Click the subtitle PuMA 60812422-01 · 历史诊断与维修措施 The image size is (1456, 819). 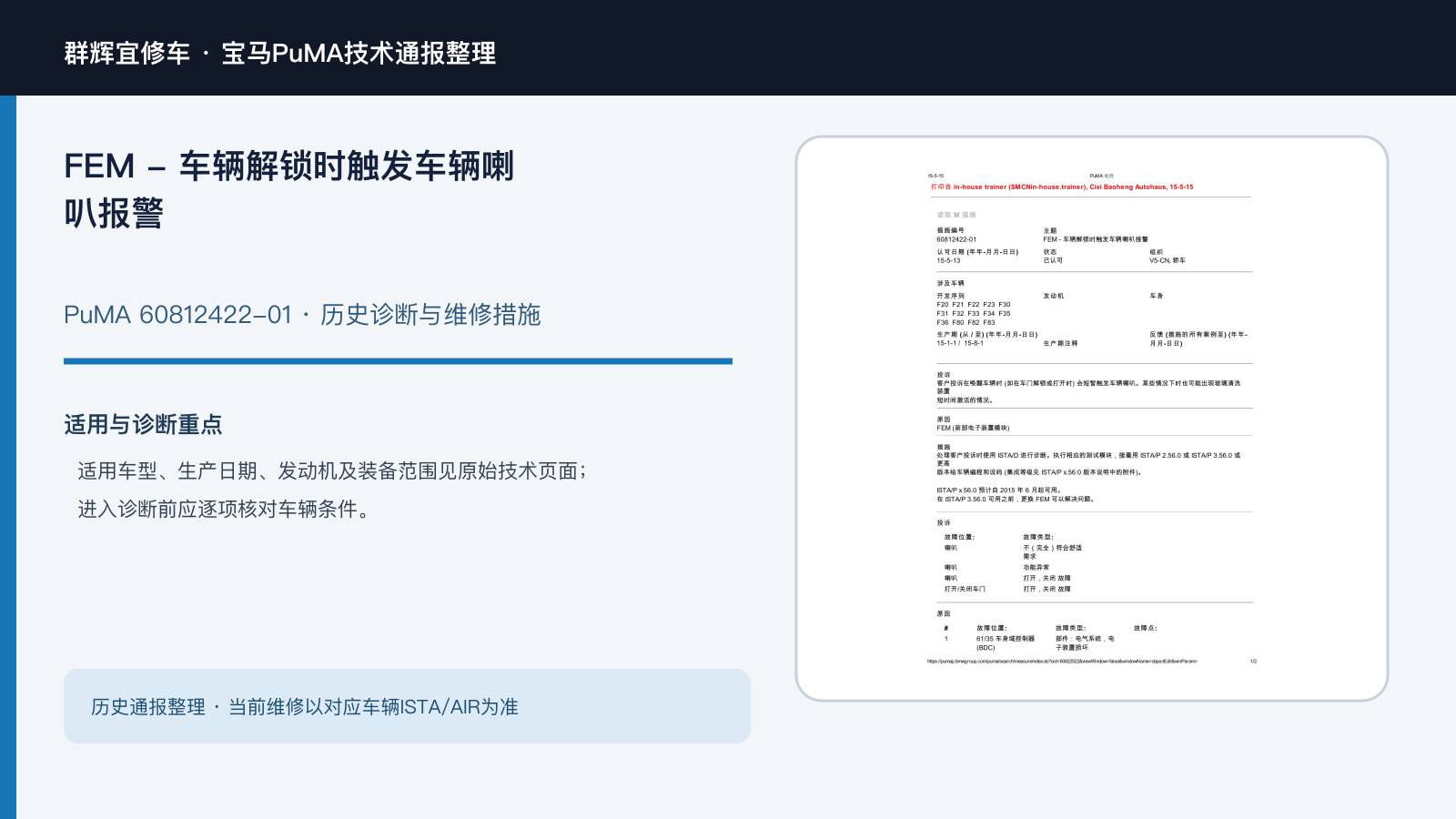(302, 315)
